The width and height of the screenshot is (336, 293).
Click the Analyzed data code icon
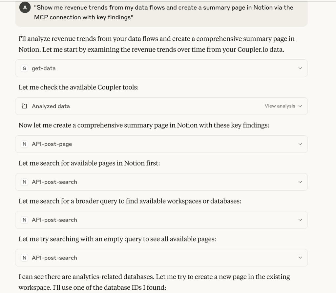(x=24, y=106)
